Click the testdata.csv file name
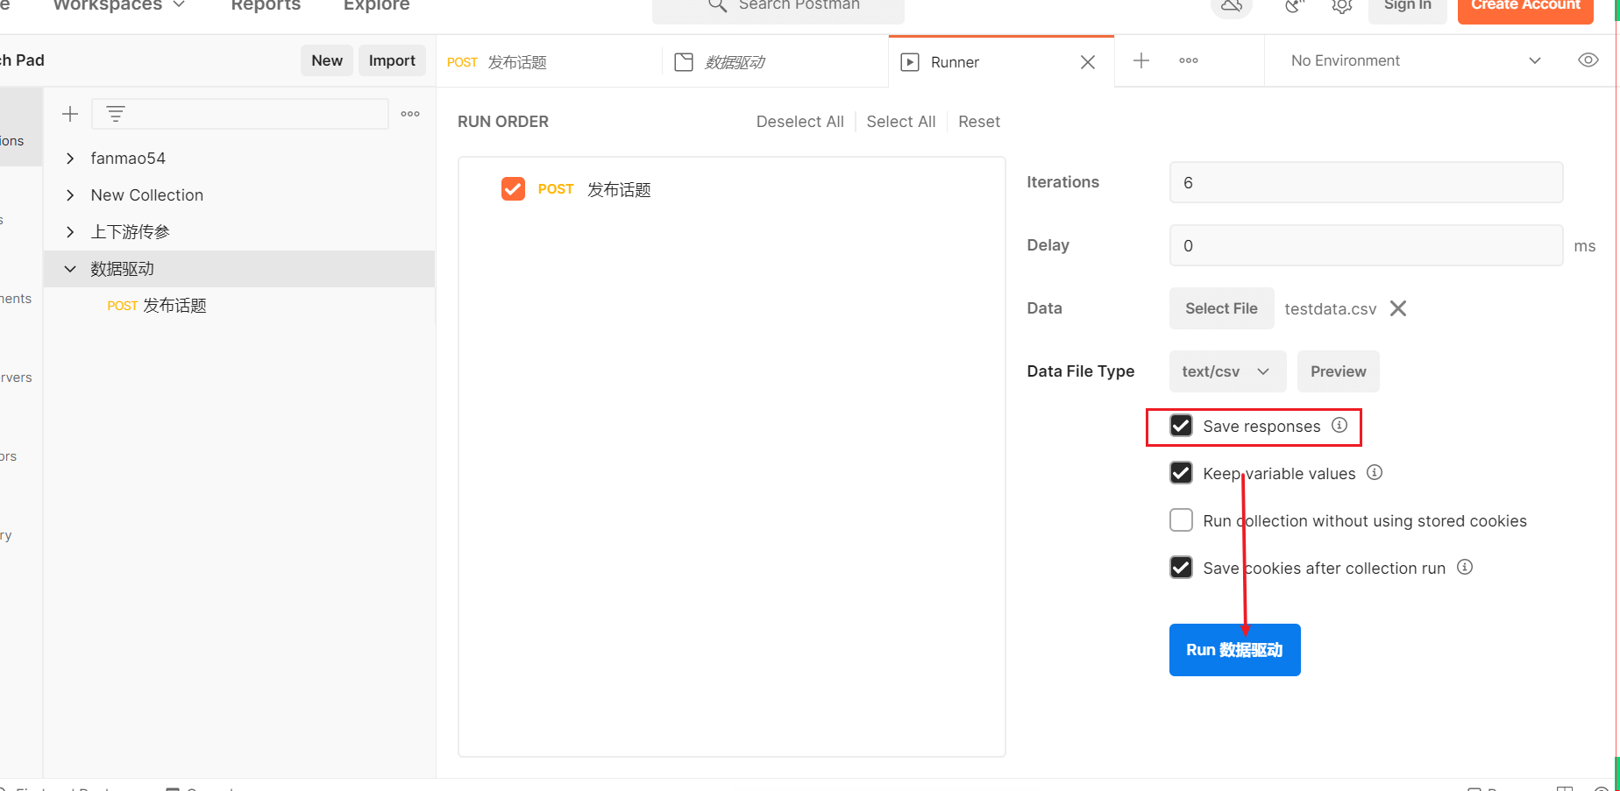 coord(1330,309)
